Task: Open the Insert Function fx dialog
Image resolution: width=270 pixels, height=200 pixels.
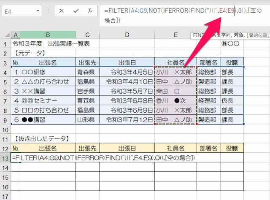Action: tap(90, 11)
